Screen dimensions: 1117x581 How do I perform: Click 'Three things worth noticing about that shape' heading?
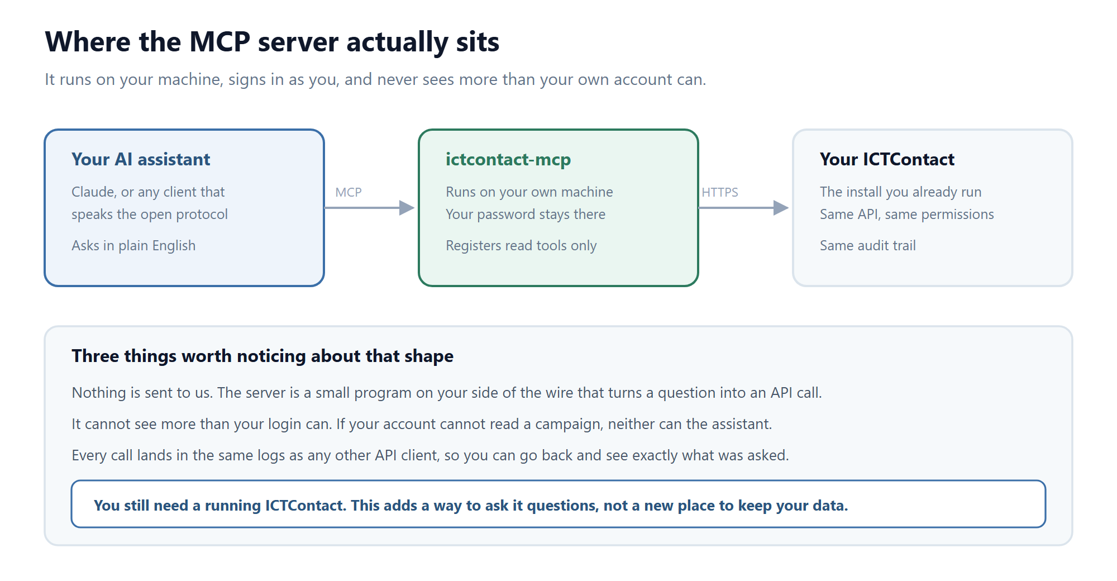[x=262, y=356]
